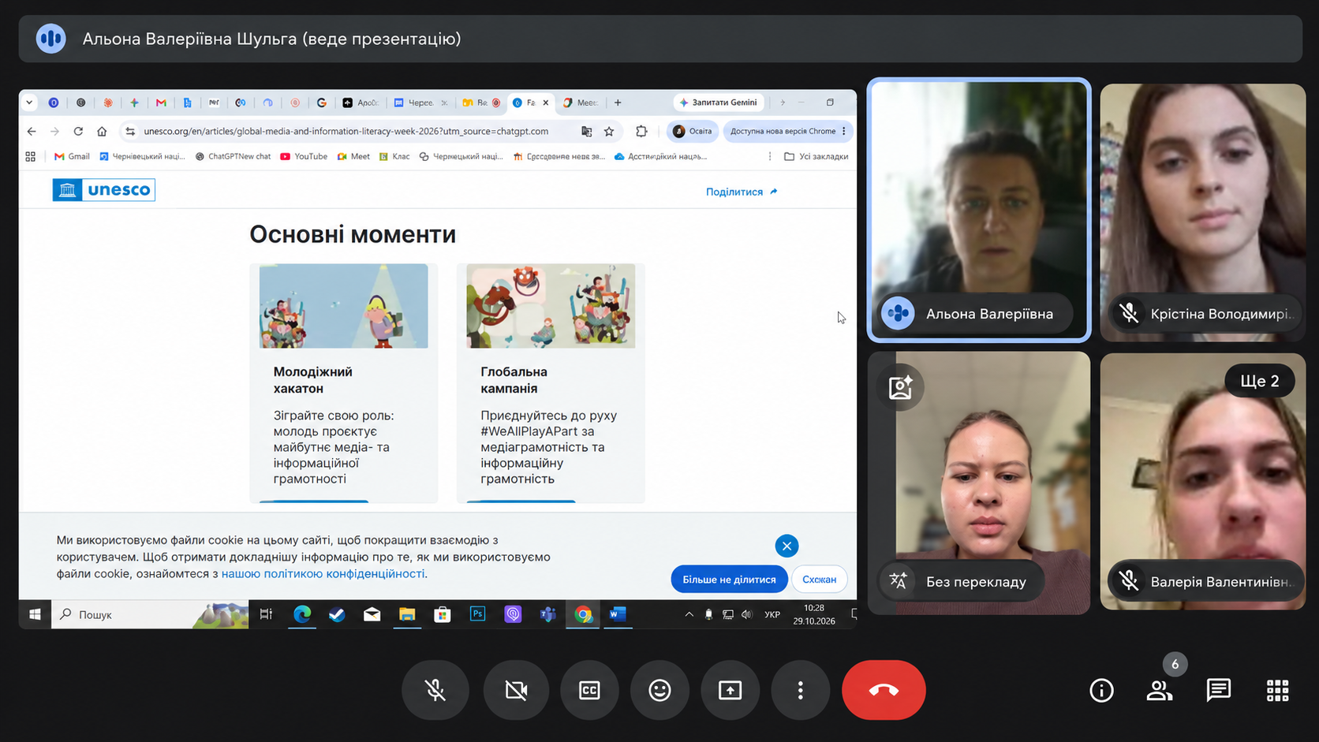Open the YouTube bookmark
Screen dimensions: 1319x742
[x=304, y=156]
